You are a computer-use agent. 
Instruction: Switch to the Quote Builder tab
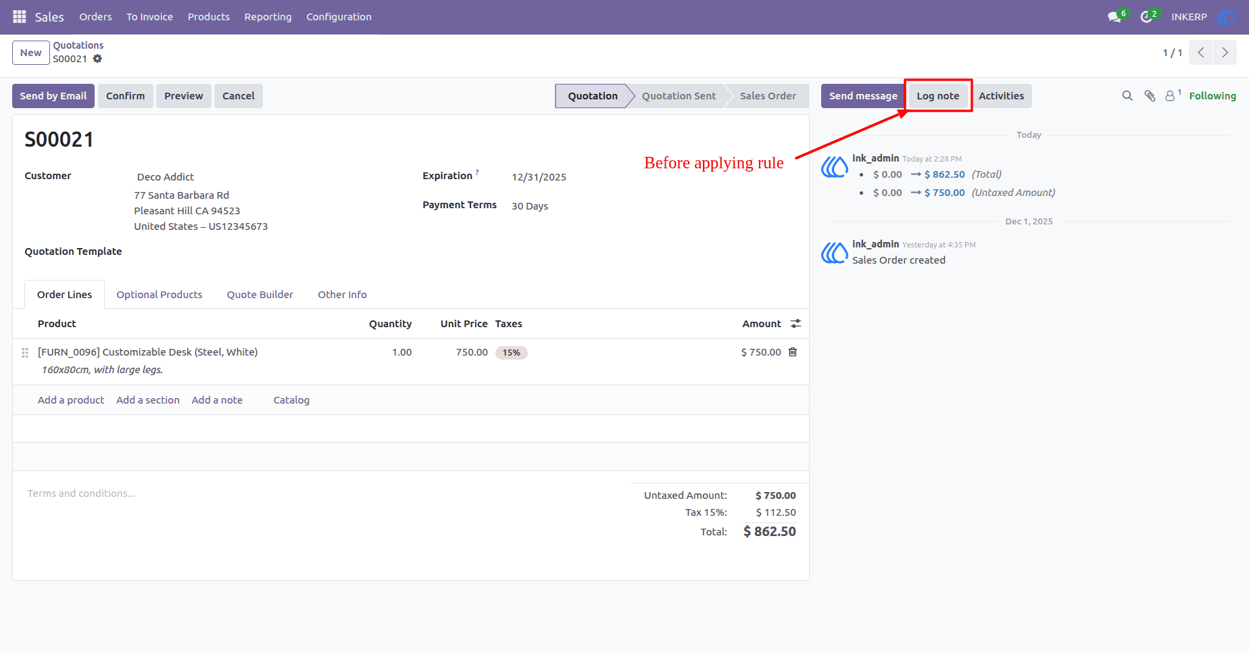[260, 295]
